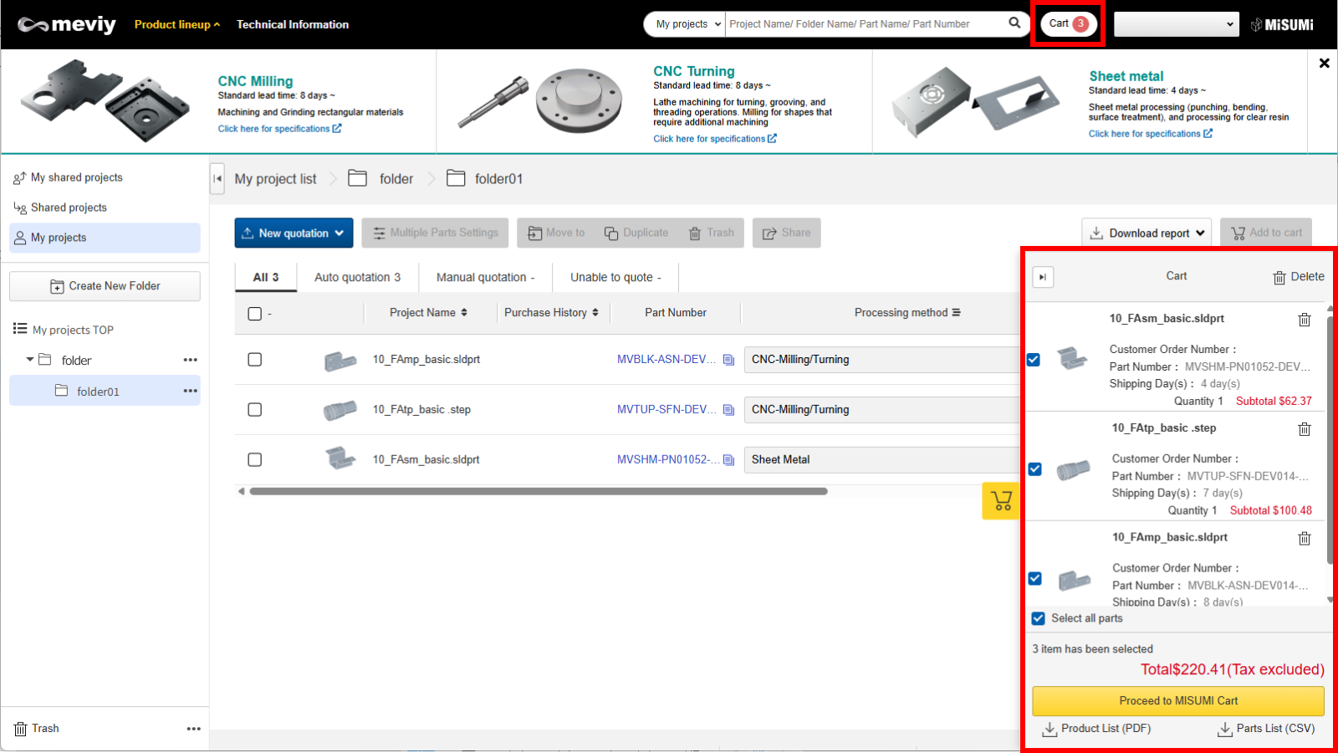Delete 10_FAsm_basic.sldprt from cart via trash icon
Image resolution: width=1338 pixels, height=753 pixels.
[x=1304, y=320]
